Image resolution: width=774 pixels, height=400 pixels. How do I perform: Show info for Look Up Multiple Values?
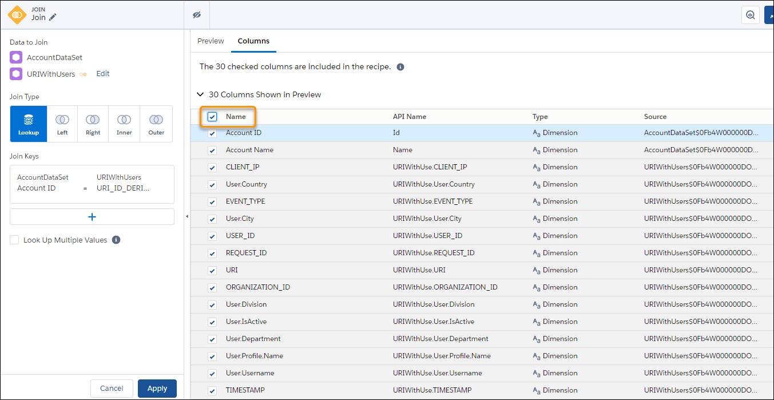pos(116,240)
